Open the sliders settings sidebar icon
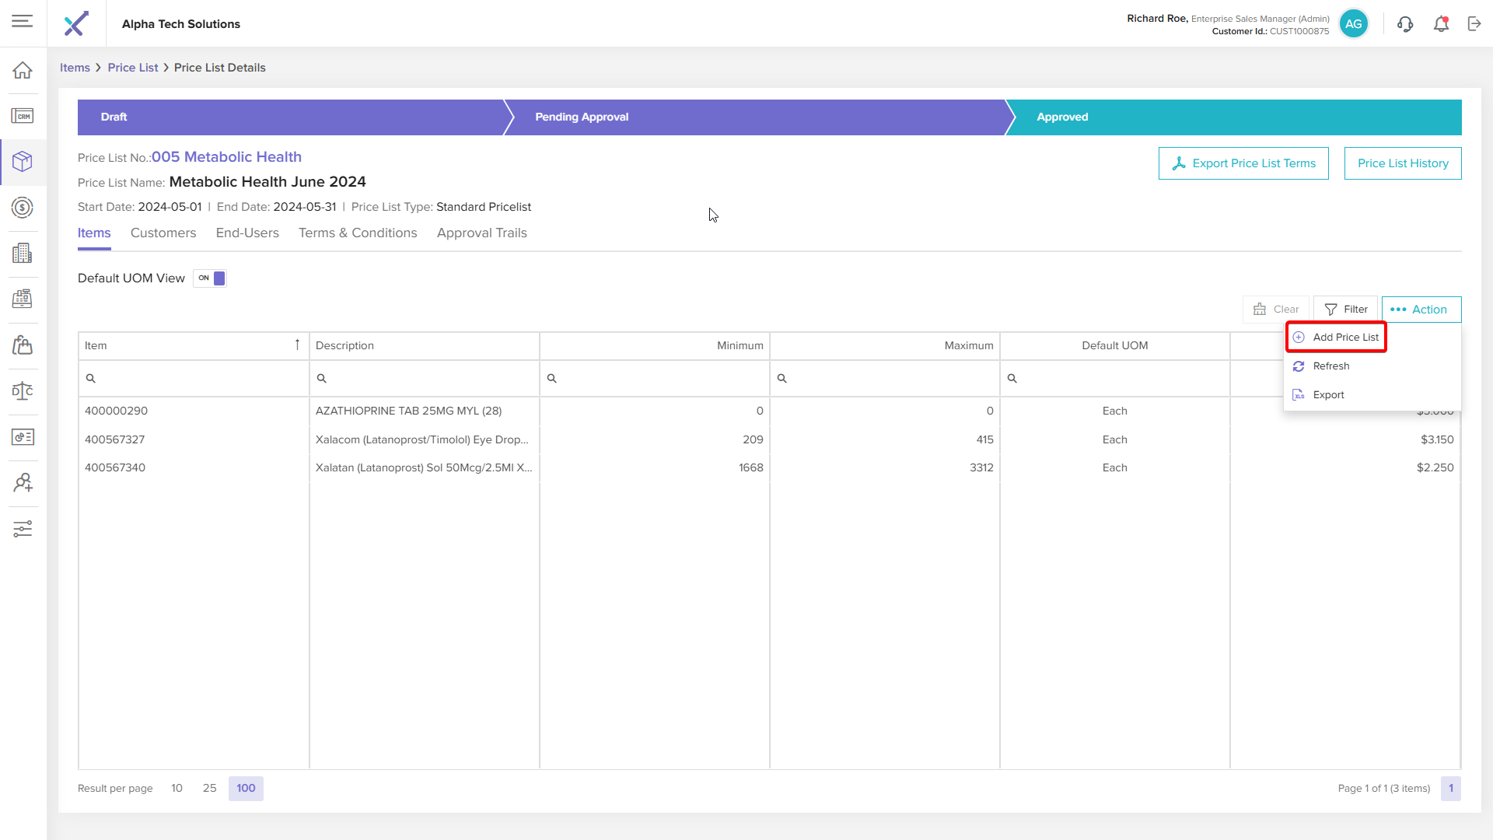Viewport: 1493px width, 840px height. [23, 529]
